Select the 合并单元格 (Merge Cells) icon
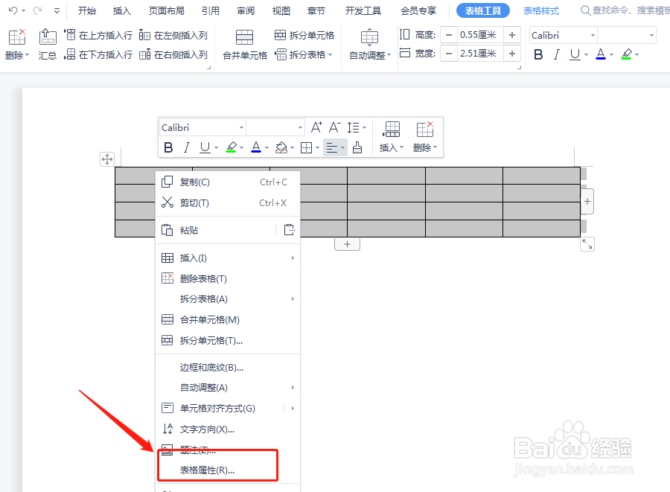This screenshot has height=492, width=670. (243, 34)
